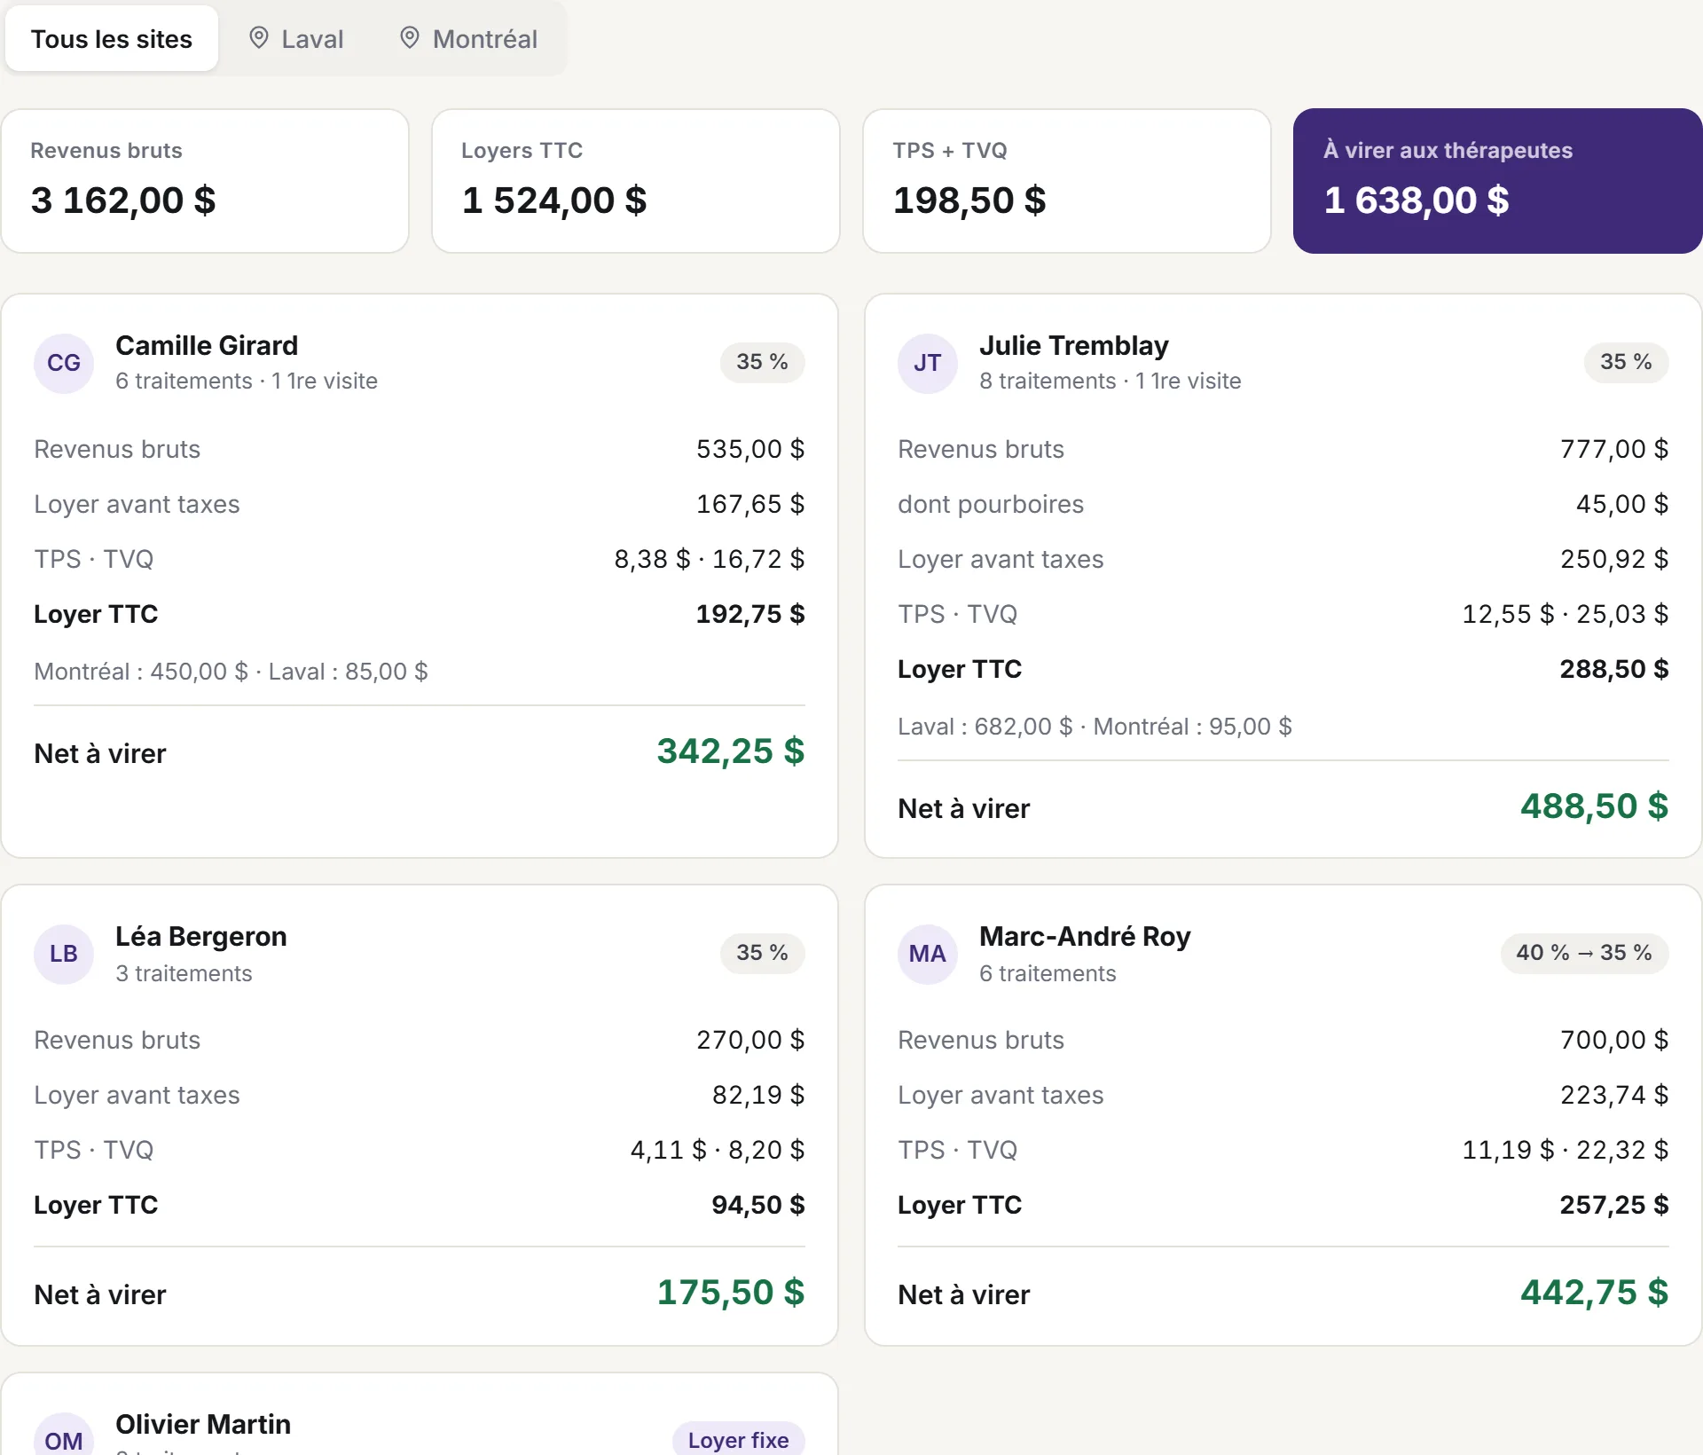1703x1455 pixels.
Task: Click the Laval location pin icon
Action: pyautogui.click(x=258, y=37)
